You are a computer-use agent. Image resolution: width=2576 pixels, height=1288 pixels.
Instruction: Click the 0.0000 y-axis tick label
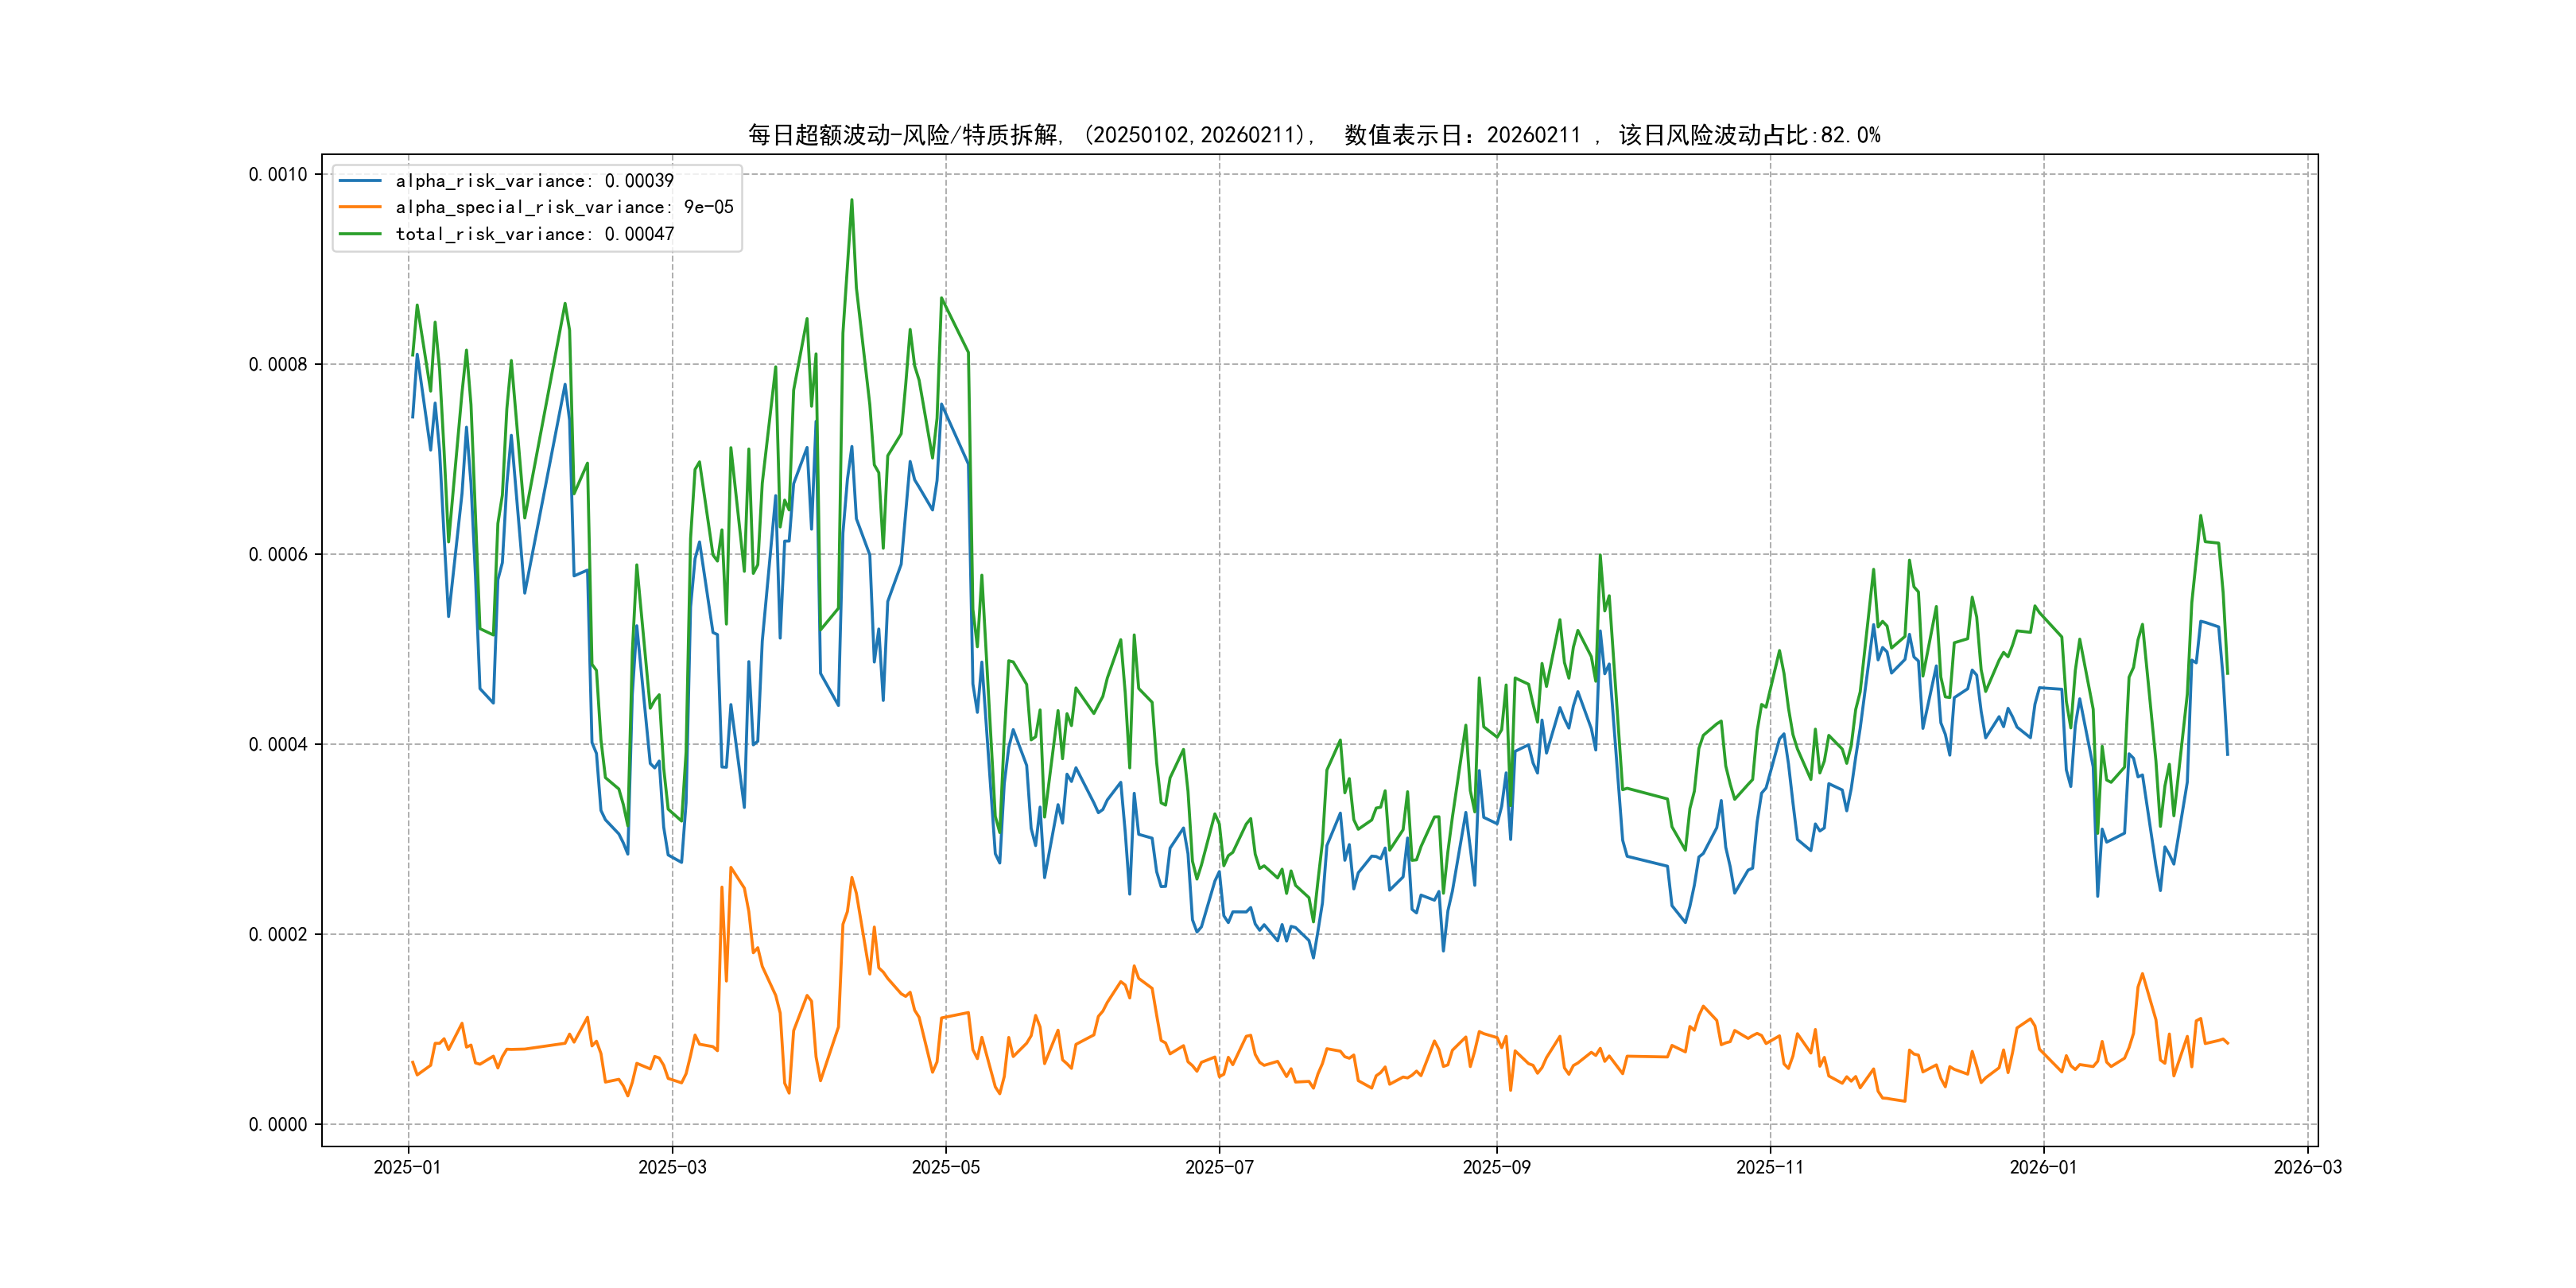(278, 1124)
